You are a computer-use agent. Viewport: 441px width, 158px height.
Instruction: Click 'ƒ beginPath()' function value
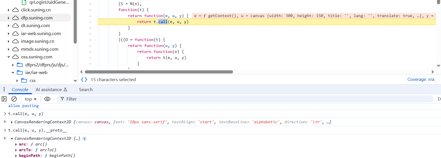point(60,156)
